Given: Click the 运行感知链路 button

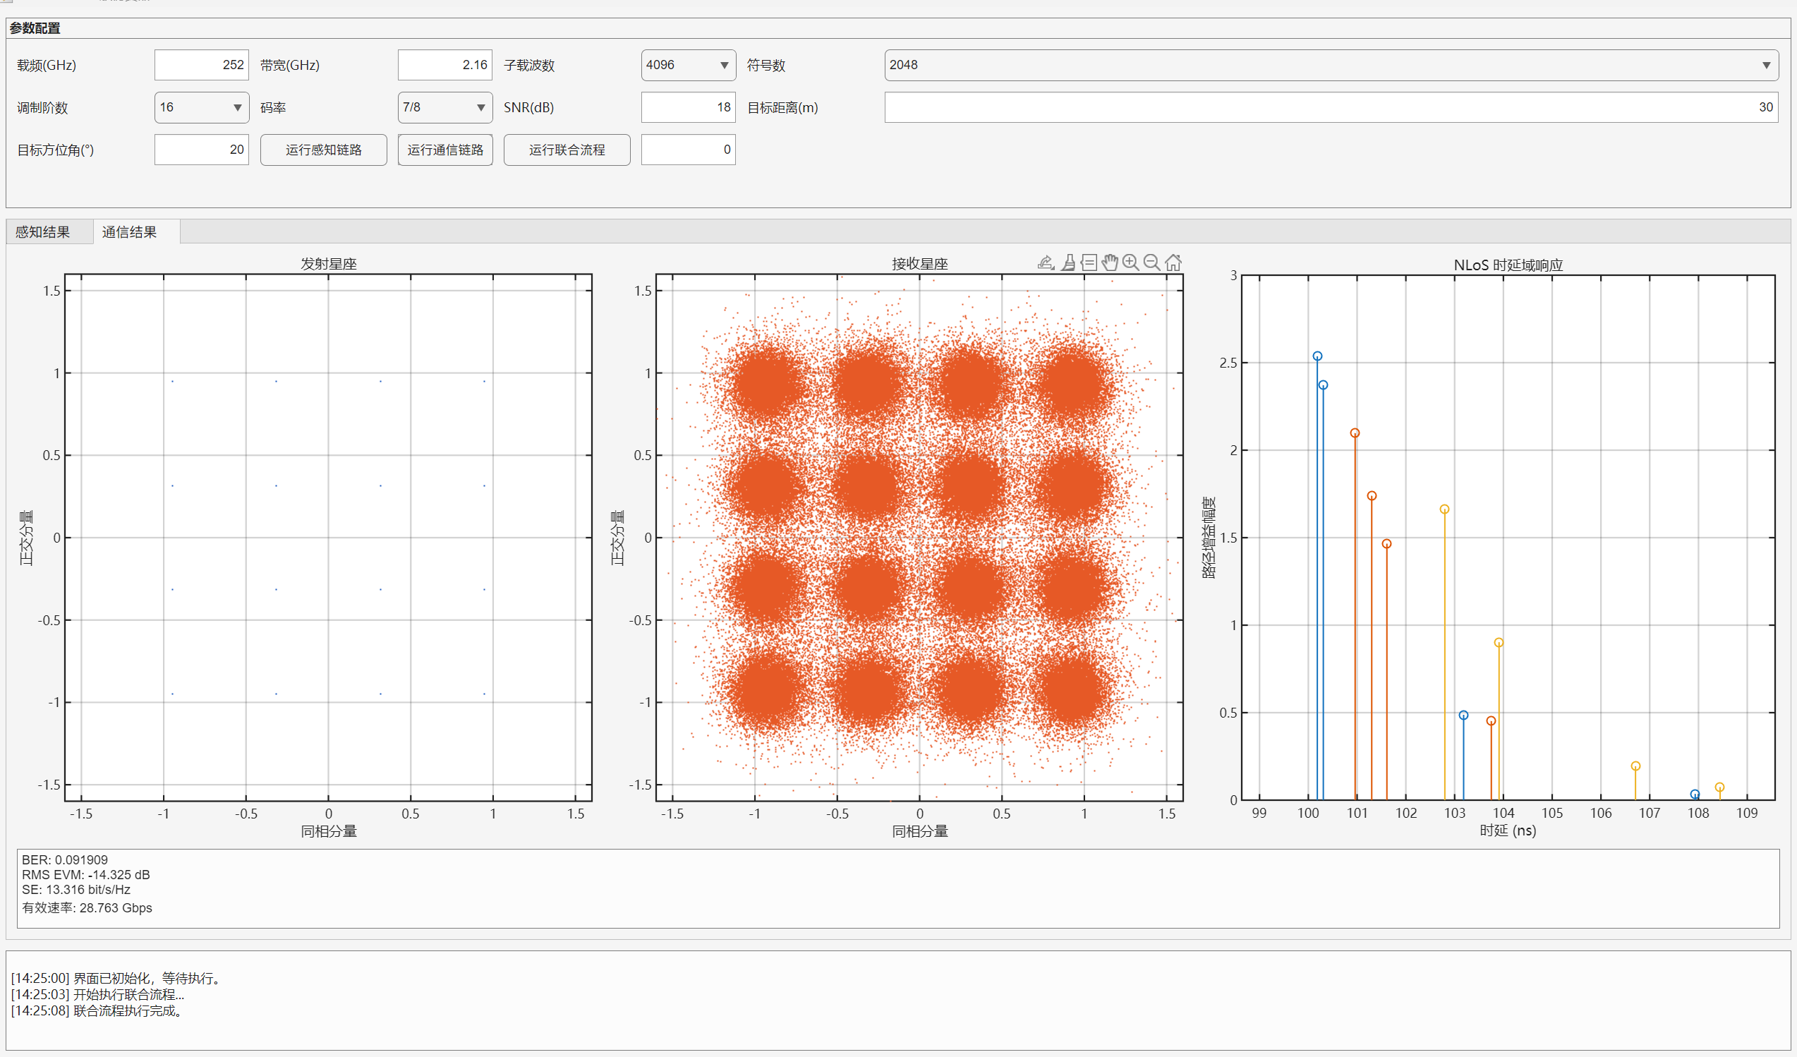Looking at the screenshot, I should (324, 150).
